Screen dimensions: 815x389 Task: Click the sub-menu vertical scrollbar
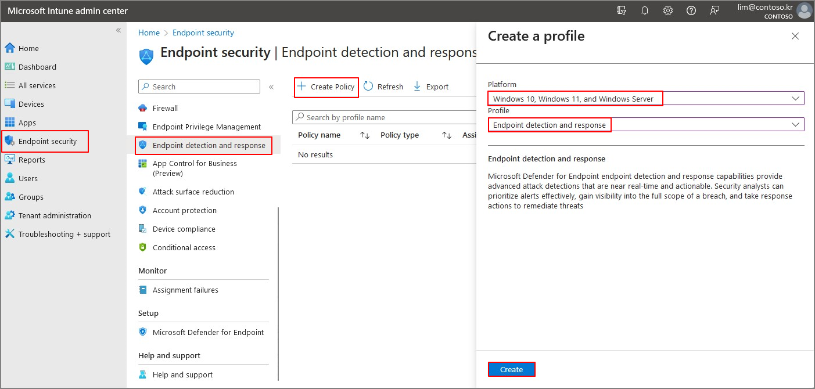pyautogui.click(x=279, y=293)
